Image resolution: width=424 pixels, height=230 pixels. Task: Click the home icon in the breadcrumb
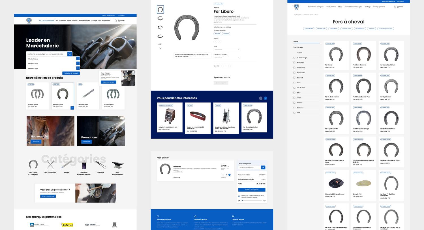coord(294,15)
